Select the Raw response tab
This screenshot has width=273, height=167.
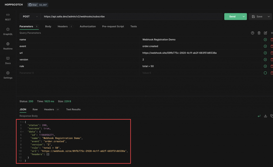(x=35, y=109)
